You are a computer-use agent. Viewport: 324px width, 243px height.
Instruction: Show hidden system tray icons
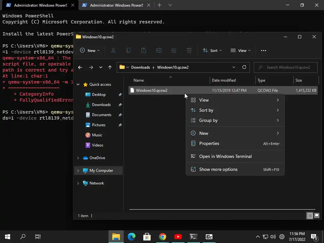[x=258, y=237]
